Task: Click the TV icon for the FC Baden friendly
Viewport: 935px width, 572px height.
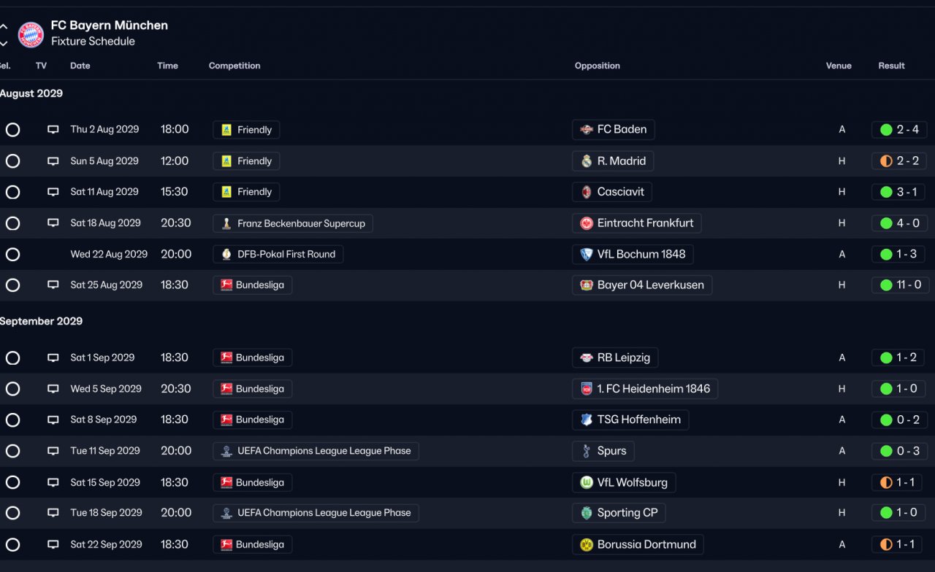Action: click(x=53, y=130)
